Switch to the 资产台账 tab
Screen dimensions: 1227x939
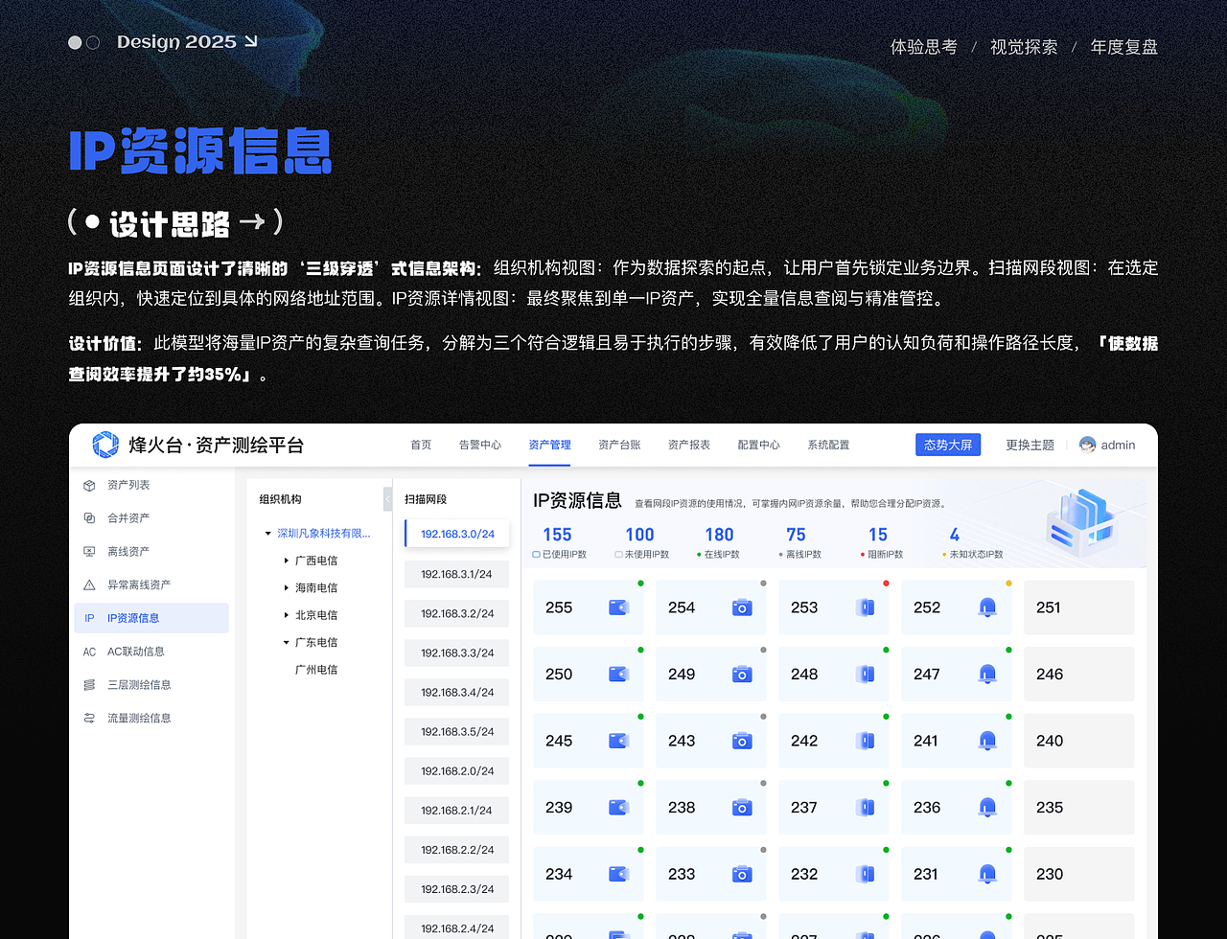(619, 445)
